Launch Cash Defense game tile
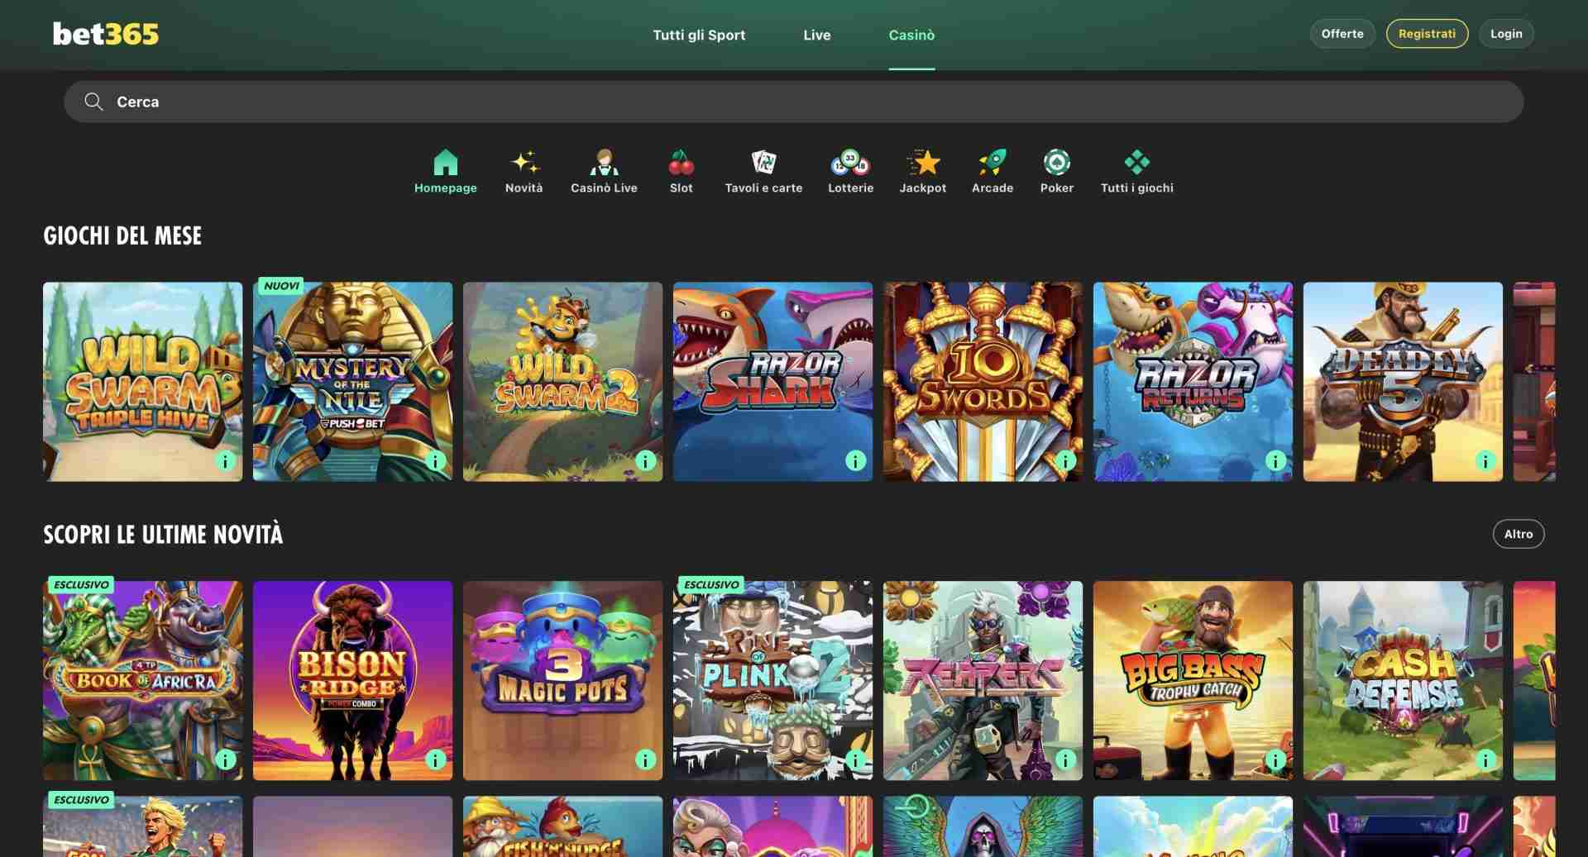Screen dimensions: 1588x857 (x=1404, y=680)
